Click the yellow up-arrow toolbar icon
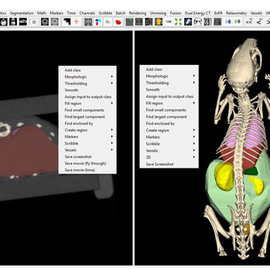270x270 pixels. [159, 22]
